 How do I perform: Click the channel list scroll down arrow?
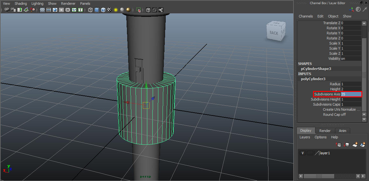(364, 120)
